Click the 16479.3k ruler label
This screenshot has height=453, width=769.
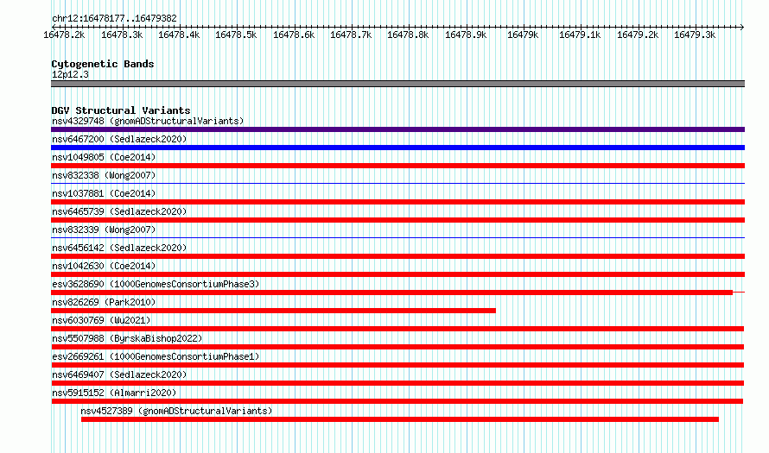point(695,35)
